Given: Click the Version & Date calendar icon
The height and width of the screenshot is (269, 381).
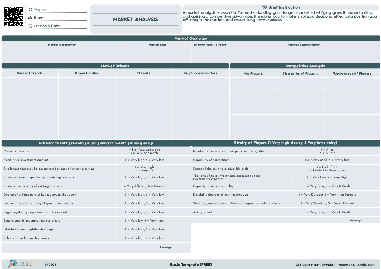Looking at the screenshot, I should click(x=30, y=26).
